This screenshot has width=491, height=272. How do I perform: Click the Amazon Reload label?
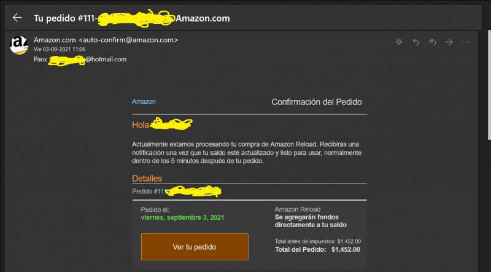[298, 209]
